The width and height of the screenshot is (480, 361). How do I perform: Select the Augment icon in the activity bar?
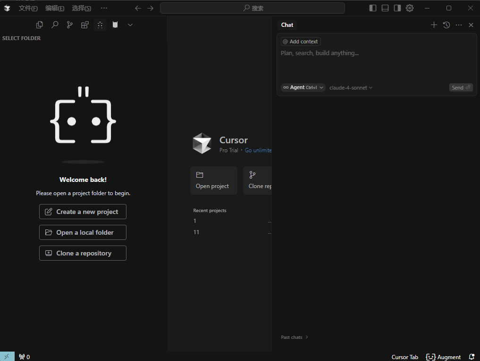[x=100, y=25]
